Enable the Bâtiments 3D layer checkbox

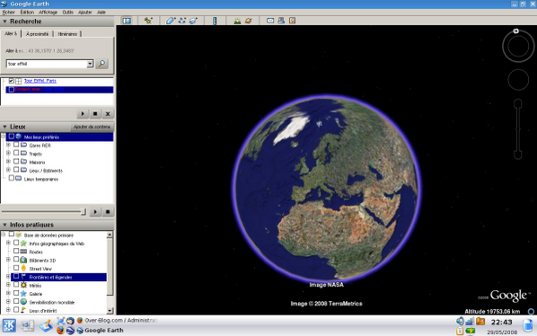point(16,260)
